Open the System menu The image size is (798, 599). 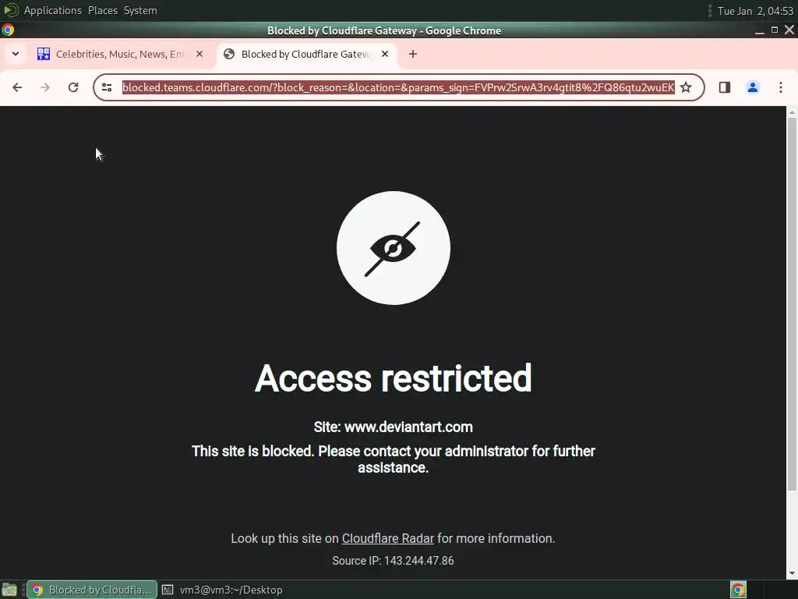pos(140,10)
